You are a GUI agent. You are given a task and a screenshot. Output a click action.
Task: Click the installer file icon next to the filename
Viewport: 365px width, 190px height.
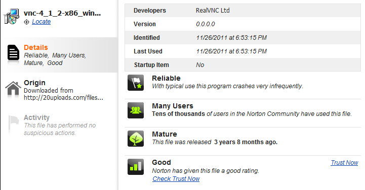[12, 17]
